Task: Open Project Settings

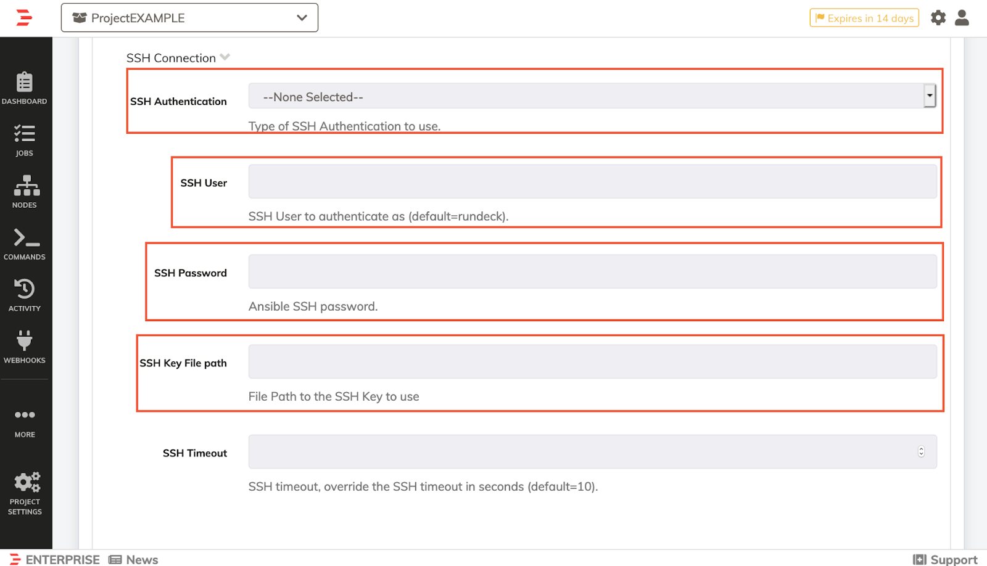Action: pyautogui.click(x=25, y=493)
